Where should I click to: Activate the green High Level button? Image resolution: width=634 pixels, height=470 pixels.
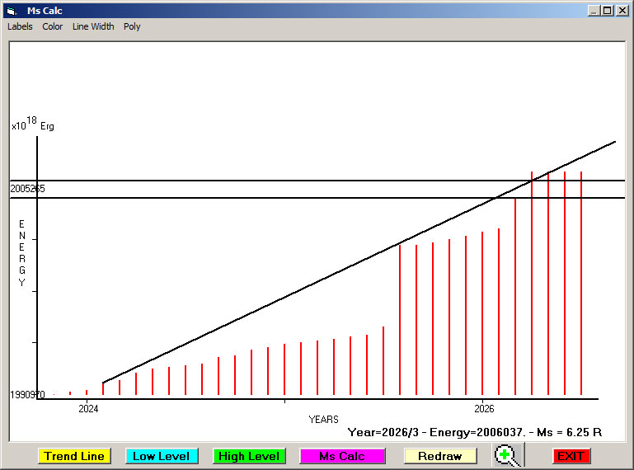pos(248,456)
